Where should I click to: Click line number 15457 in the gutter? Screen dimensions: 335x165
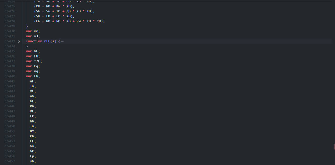[10, 161]
